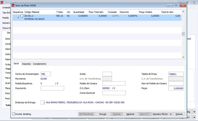Click the app icon in Itens da Nota title bar
The height and width of the screenshot is (121, 198).
(13, 6)
